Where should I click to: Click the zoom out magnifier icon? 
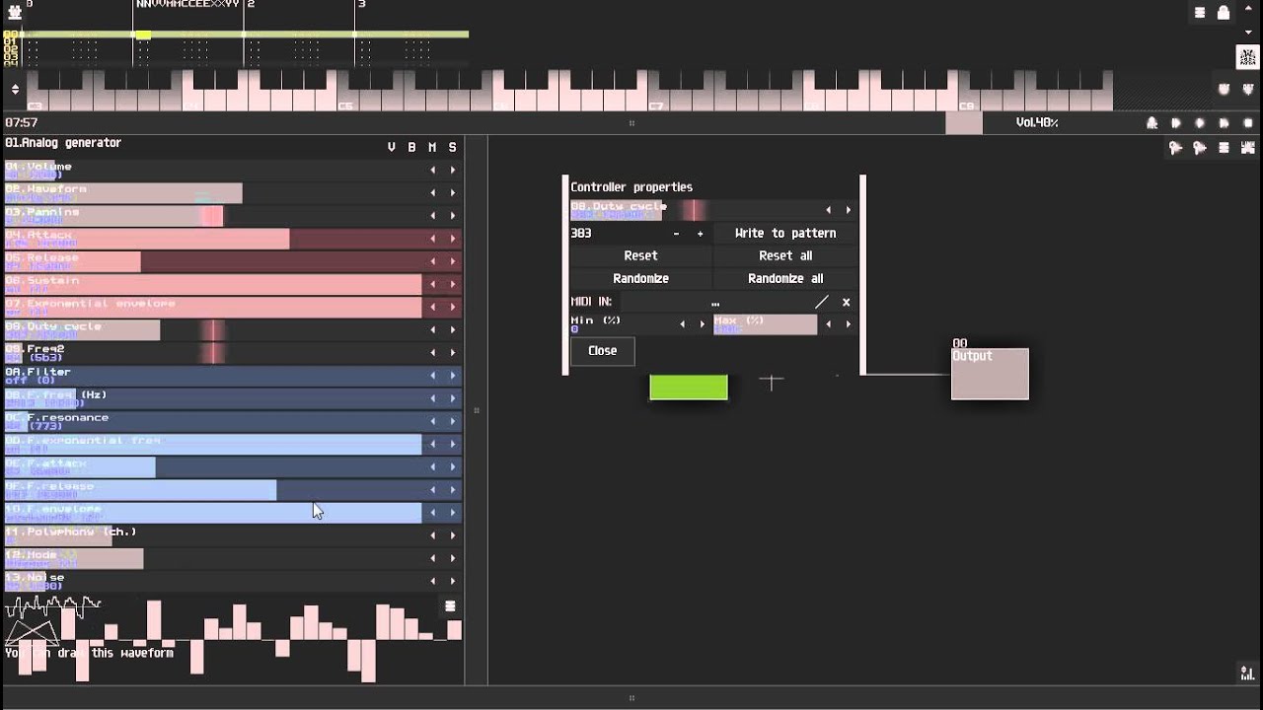1176,148
